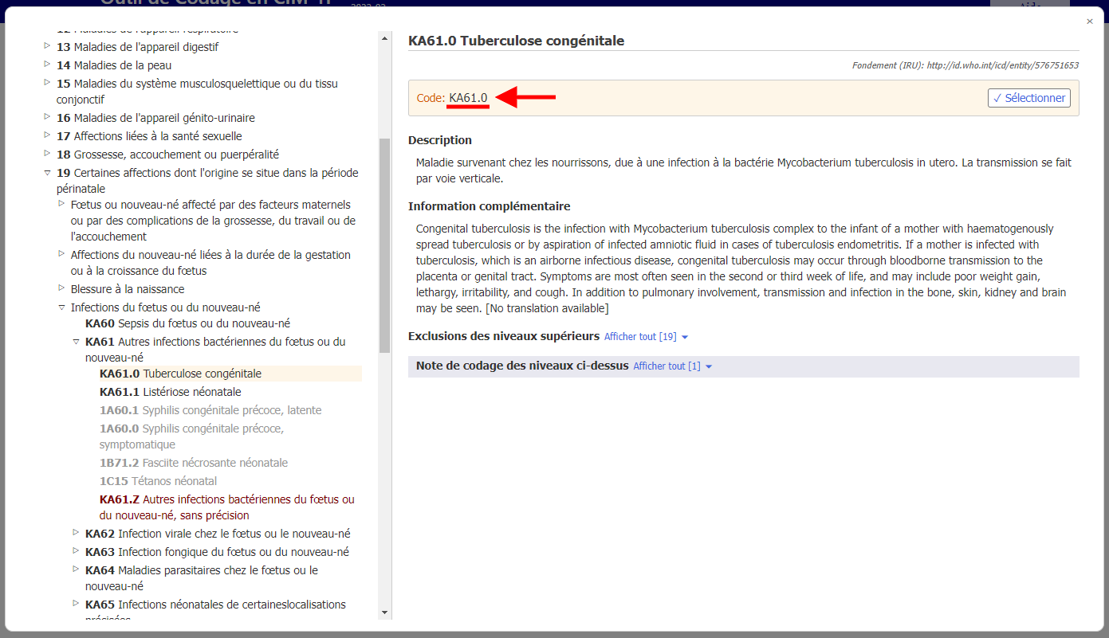The width and height of the screenshot is (1109, 638).
Task: Click the tree panel scrollbar thumb
Action: click(x=385, y=245)
